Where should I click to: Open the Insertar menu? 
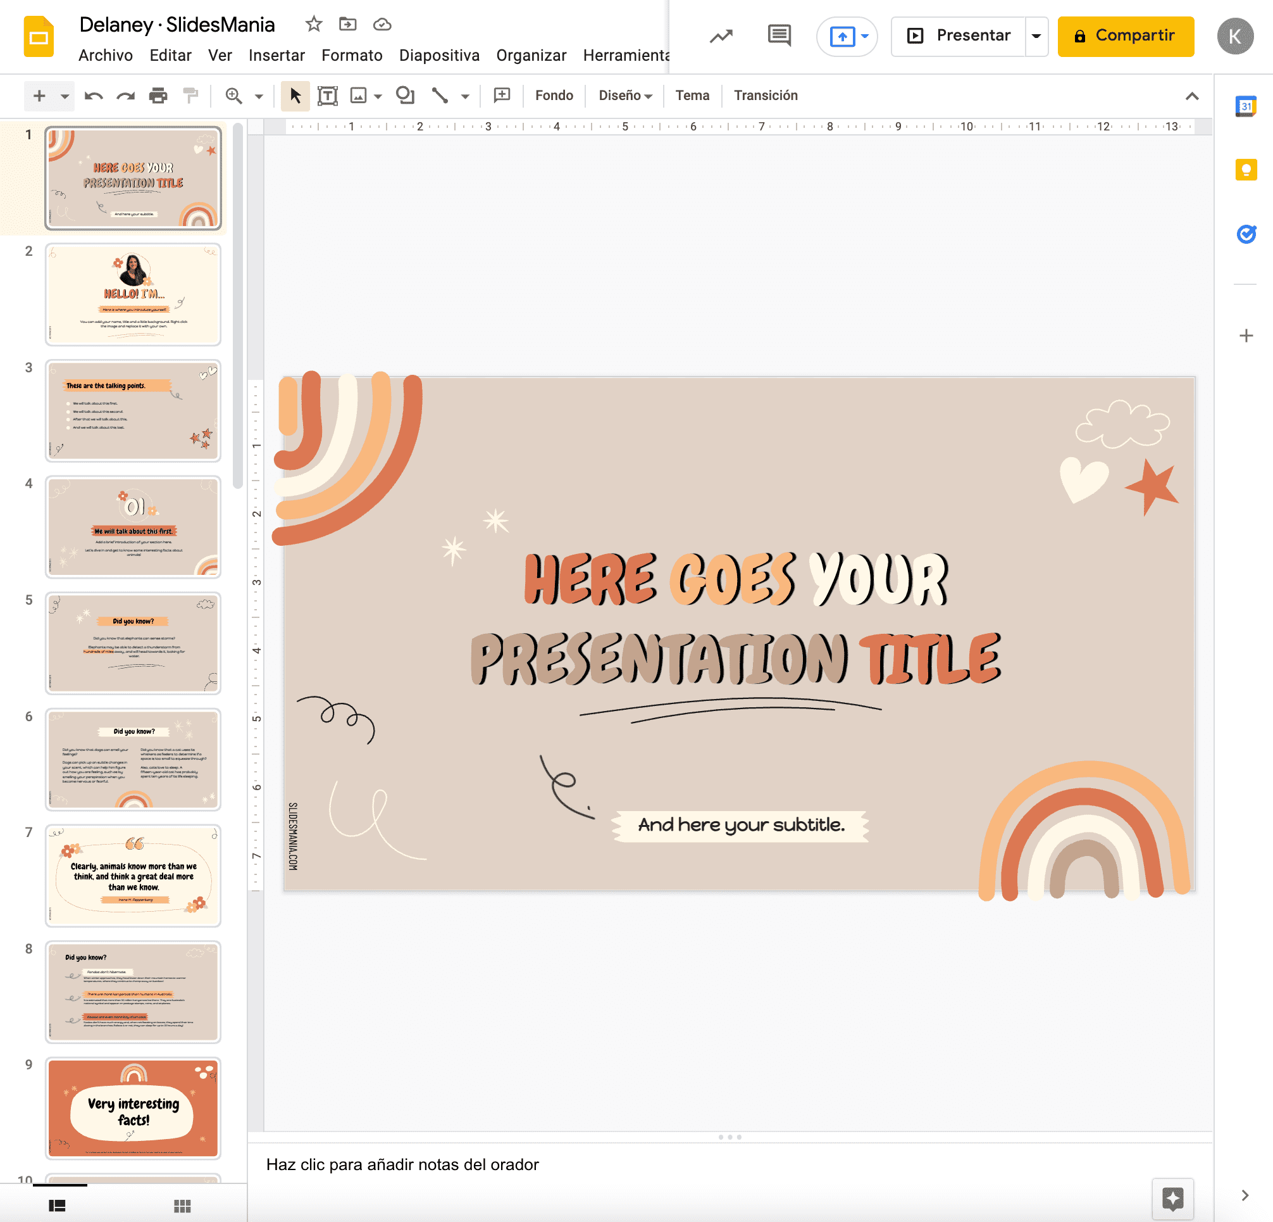click(x=276, y=55)
